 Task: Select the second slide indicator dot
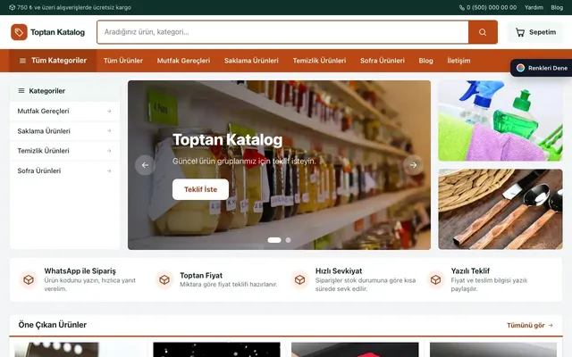point(288,240)
